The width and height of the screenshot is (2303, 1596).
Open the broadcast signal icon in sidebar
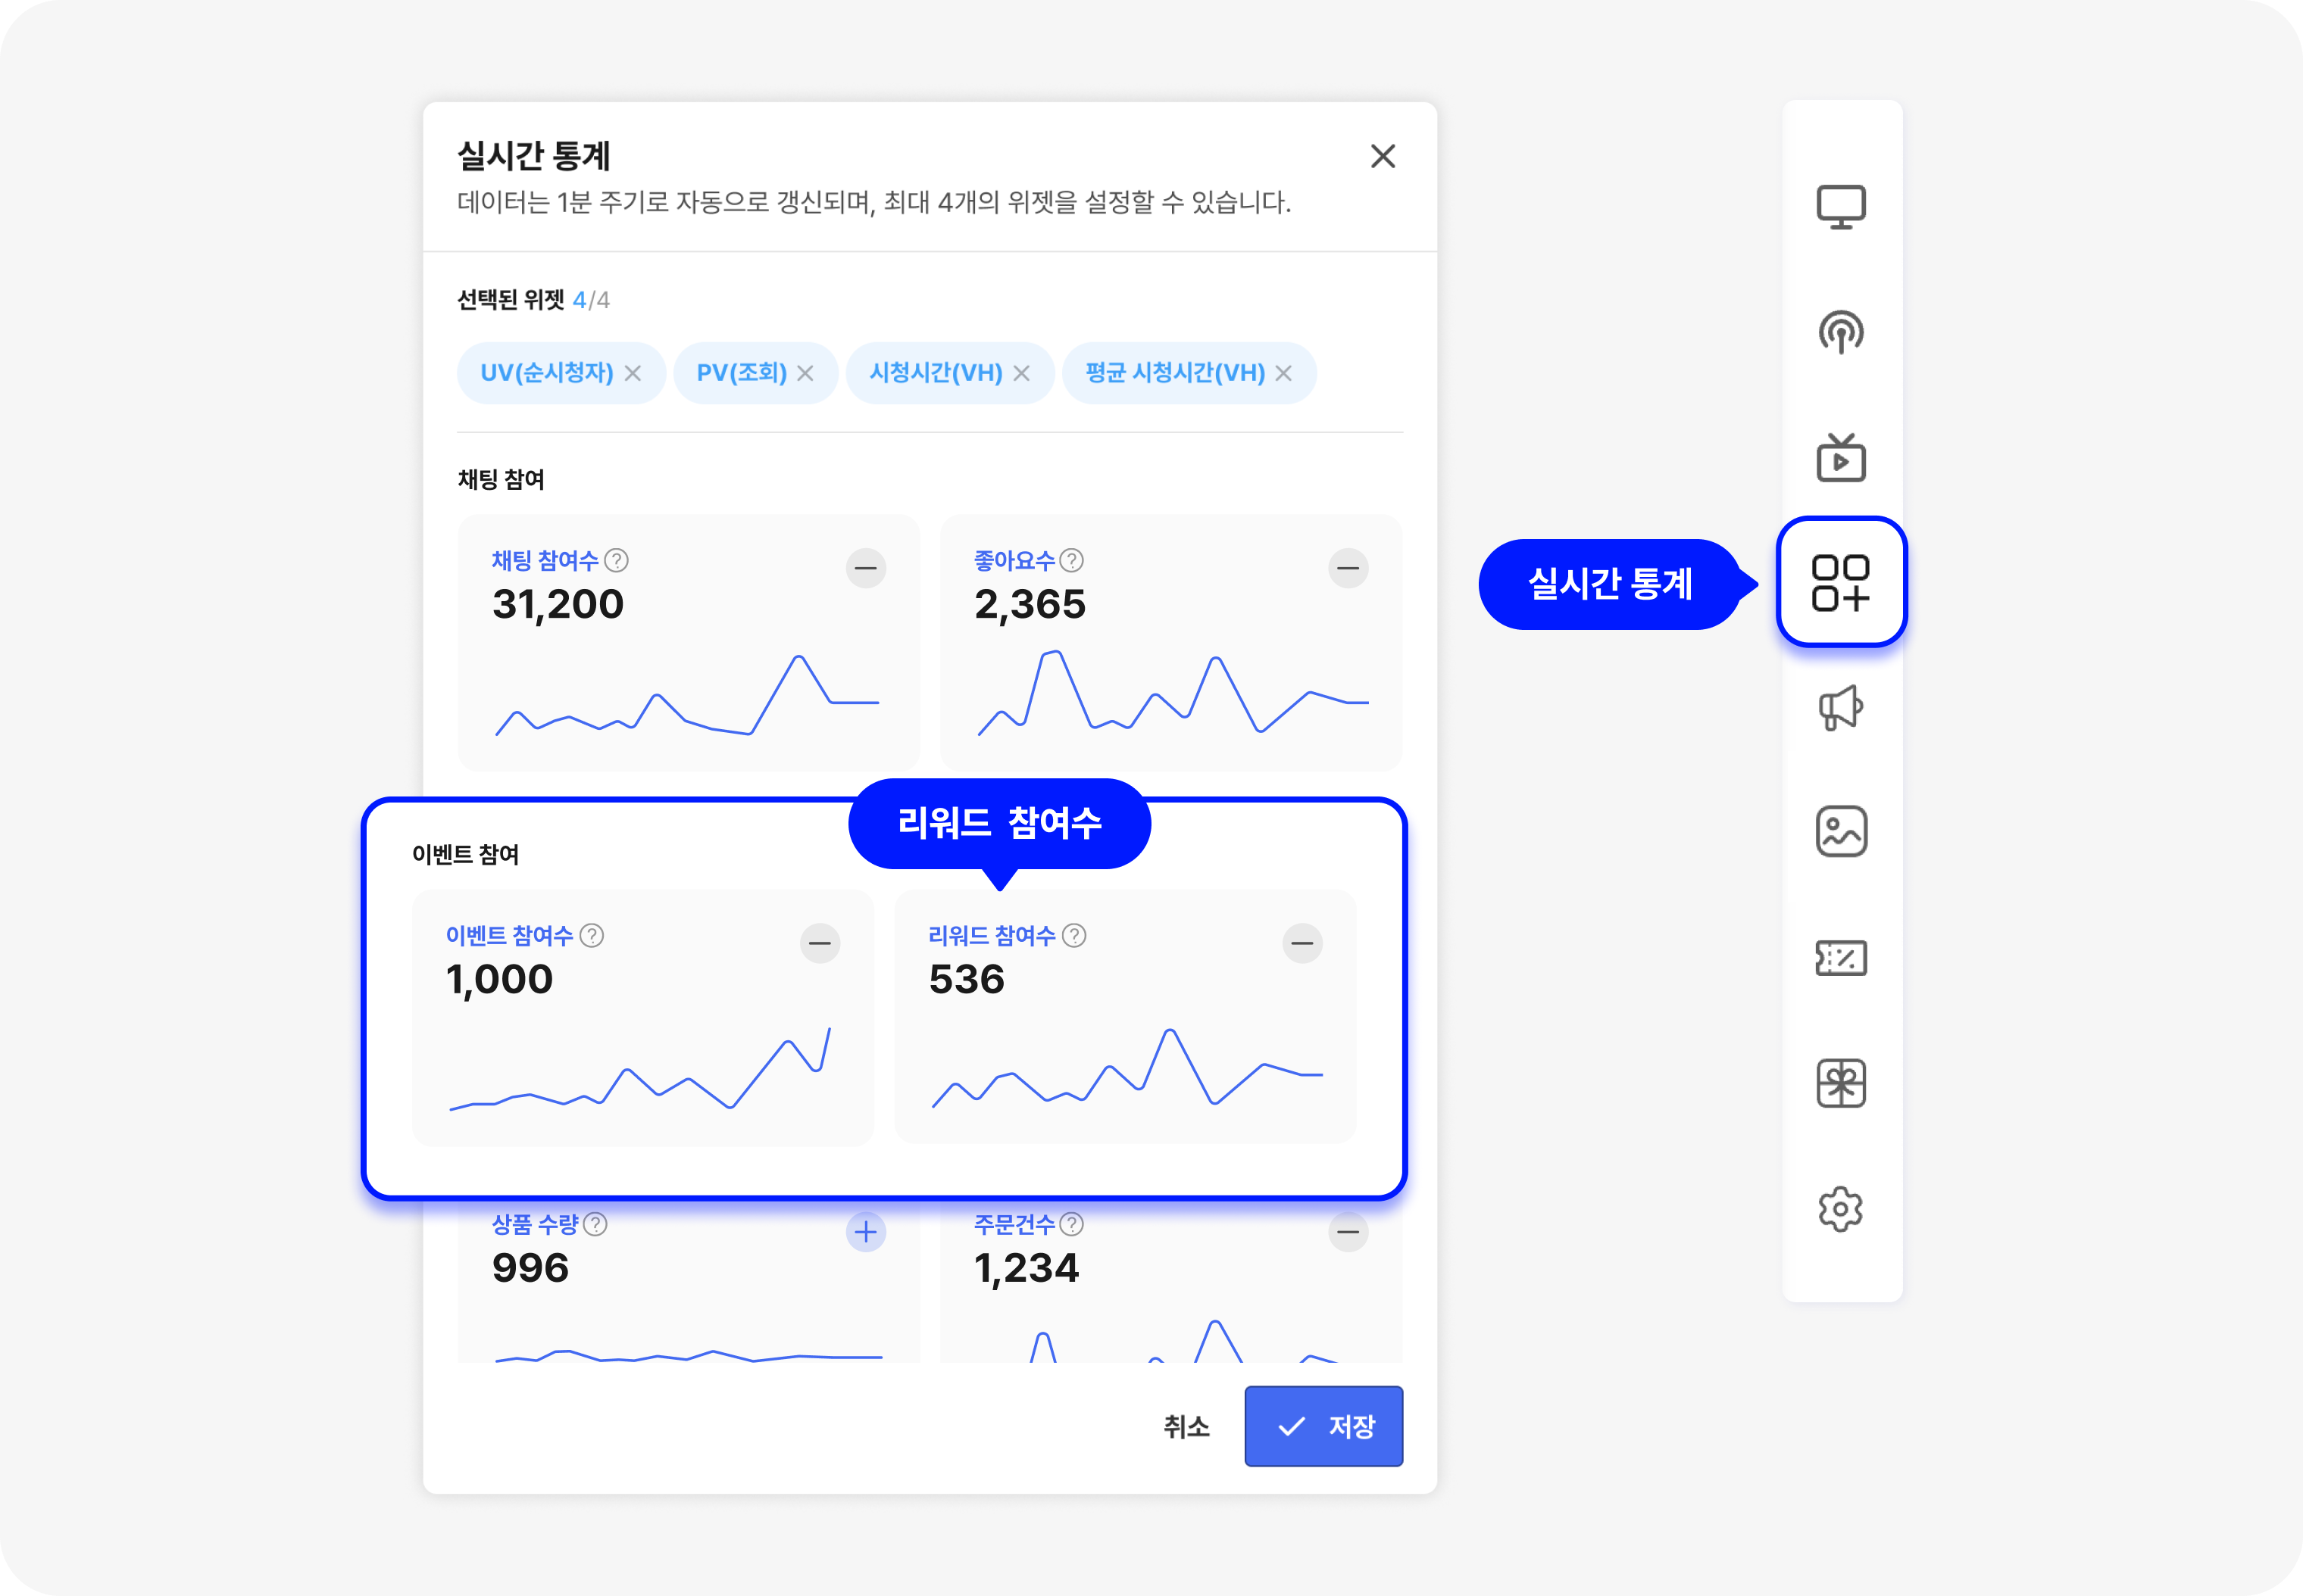[x=1841, y=332]
